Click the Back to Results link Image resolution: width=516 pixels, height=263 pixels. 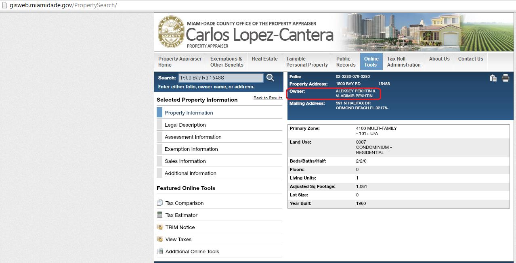[x=268, y=98]
